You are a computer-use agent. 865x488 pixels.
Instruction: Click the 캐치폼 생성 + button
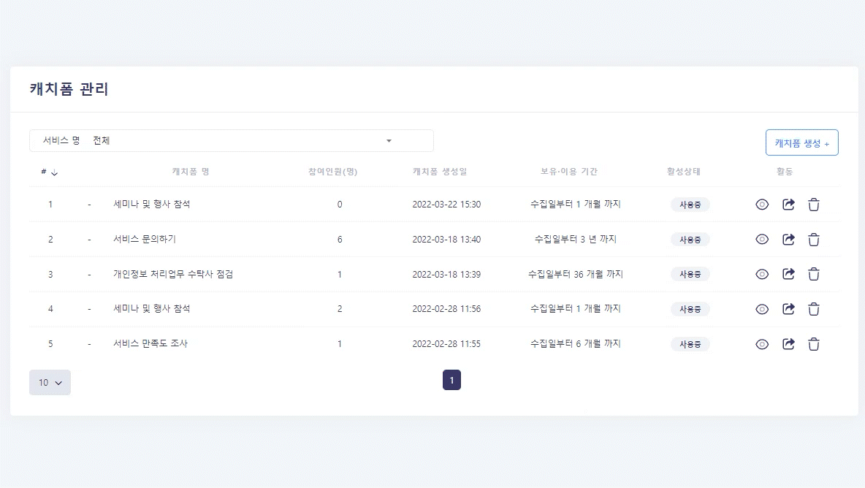(x=801, y=142)
